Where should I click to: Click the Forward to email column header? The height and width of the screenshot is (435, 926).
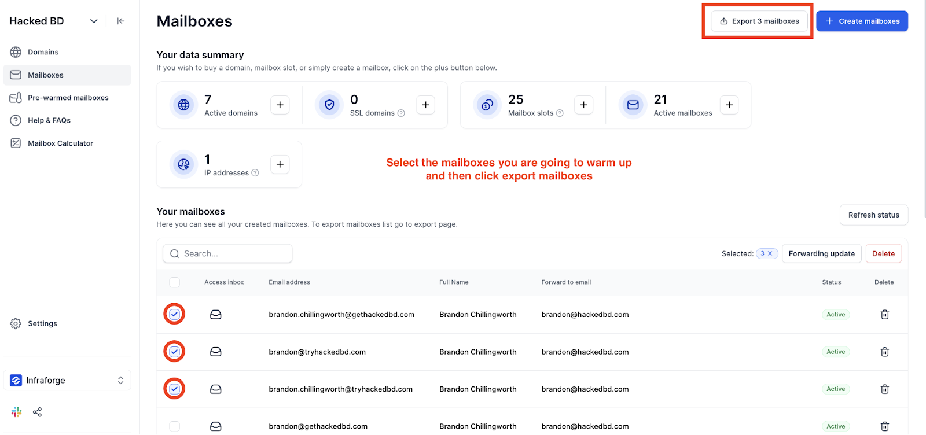[566, 282]
